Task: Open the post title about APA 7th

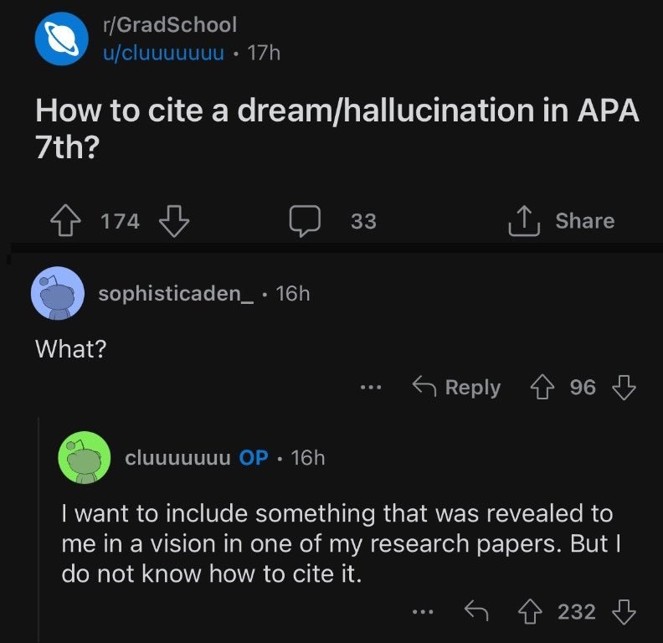Action: (x=337, y=129)
